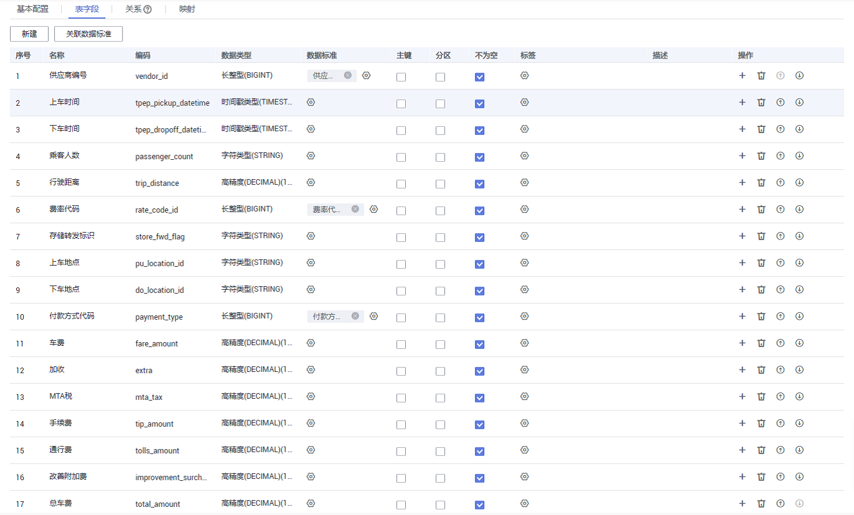Click the 存储转发标识 name cell
This screenshot has width=854, height=515.
(x=72, y=236)
